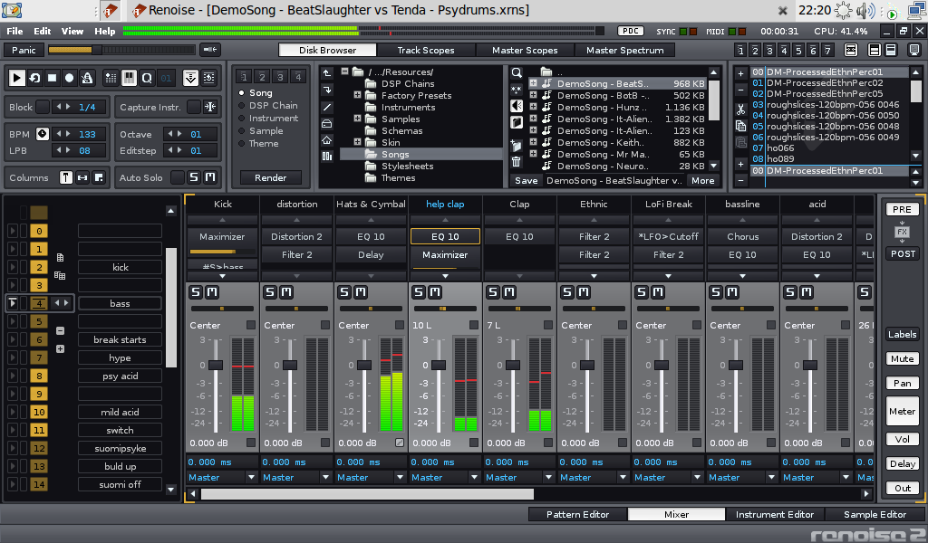Expand the Samples folder tree
Screen dimensions: 928x543
pyautogui.click(x=356, y=119)
